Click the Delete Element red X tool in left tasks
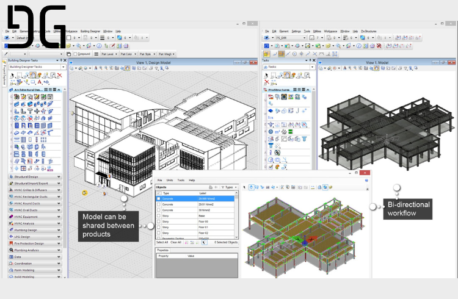458x299 pixels. click(x=60, y=76)
